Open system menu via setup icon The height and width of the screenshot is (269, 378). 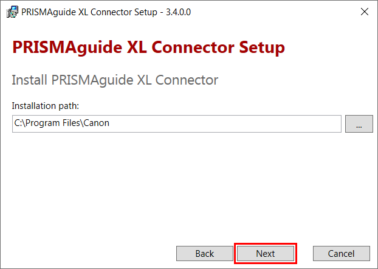click(12, 12)
